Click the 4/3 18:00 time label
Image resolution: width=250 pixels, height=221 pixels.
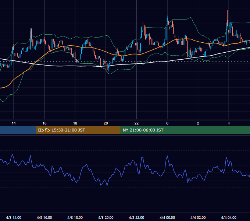tap(75, 217)
